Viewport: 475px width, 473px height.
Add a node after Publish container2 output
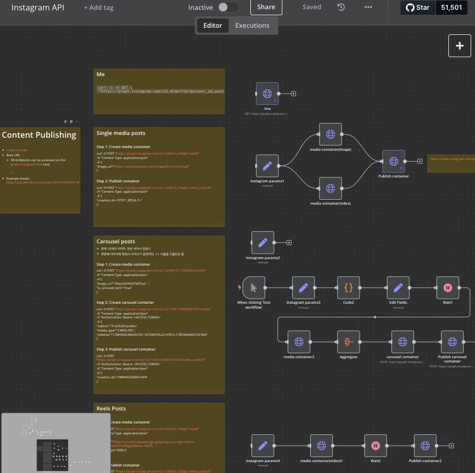pos(452,446)
